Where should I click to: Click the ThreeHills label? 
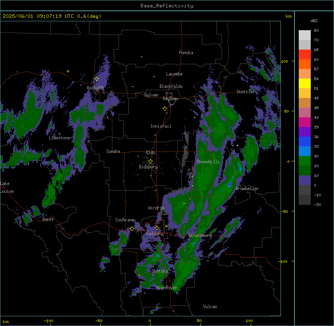pos(208,162)
